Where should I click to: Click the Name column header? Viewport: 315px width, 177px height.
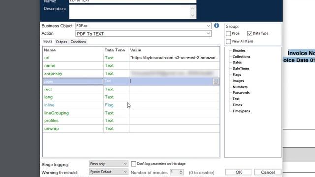pyautogui.click(x=50, y=50)
